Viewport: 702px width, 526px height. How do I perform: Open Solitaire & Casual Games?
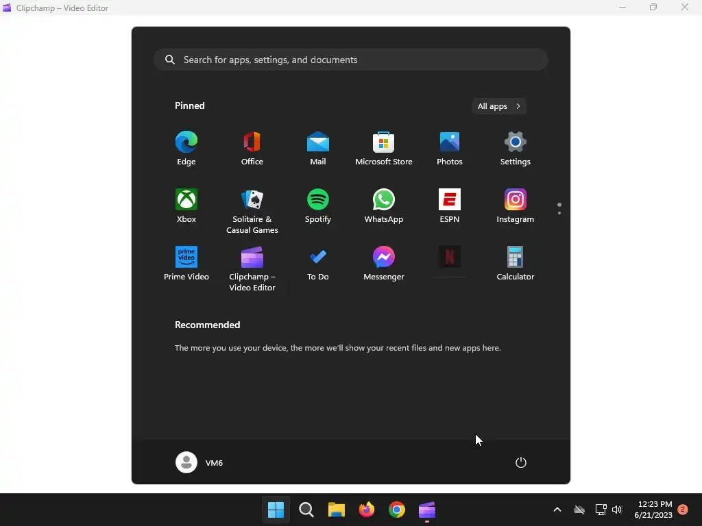(252, 211)
